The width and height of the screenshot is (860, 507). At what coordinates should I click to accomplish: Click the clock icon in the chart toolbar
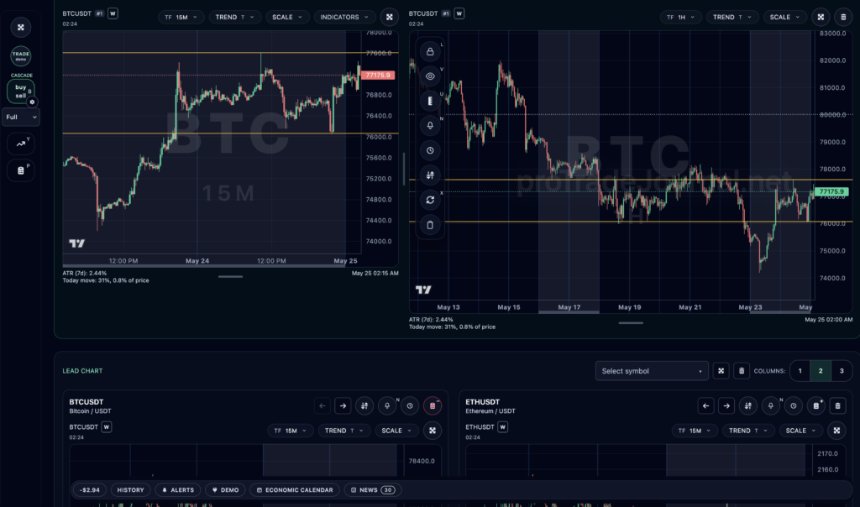tap(430, 150)
